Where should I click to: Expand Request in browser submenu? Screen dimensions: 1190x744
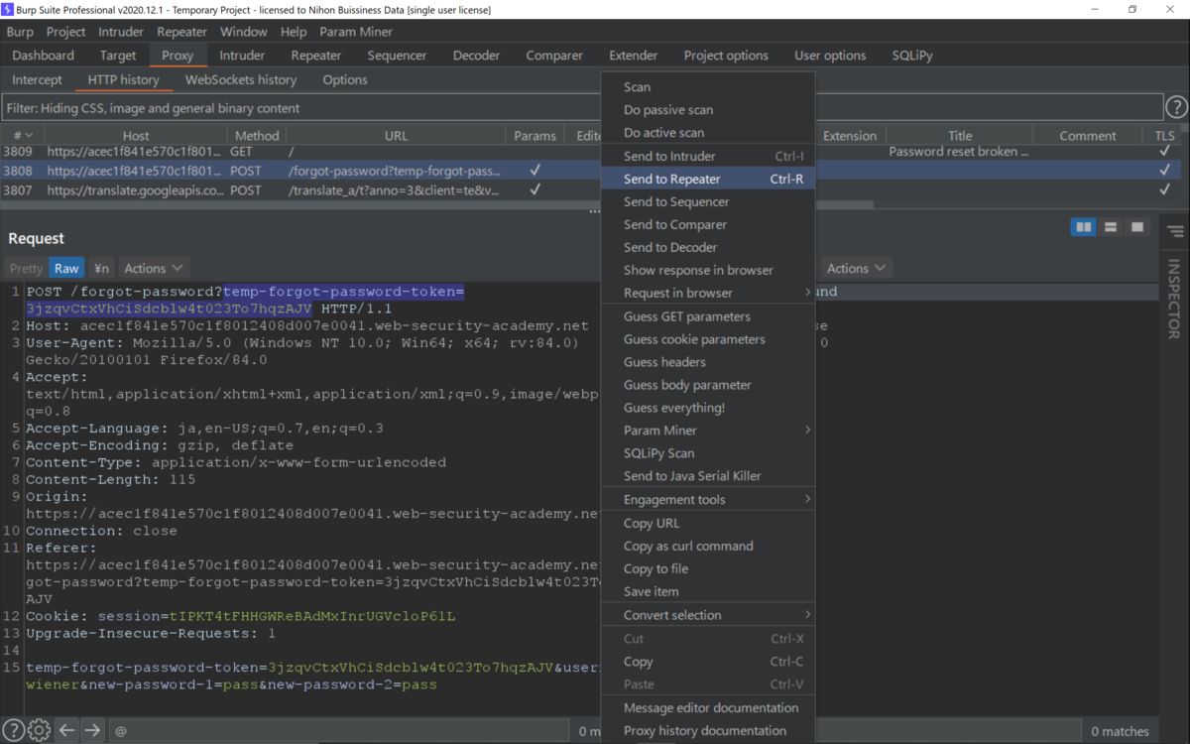click(708, 293)
